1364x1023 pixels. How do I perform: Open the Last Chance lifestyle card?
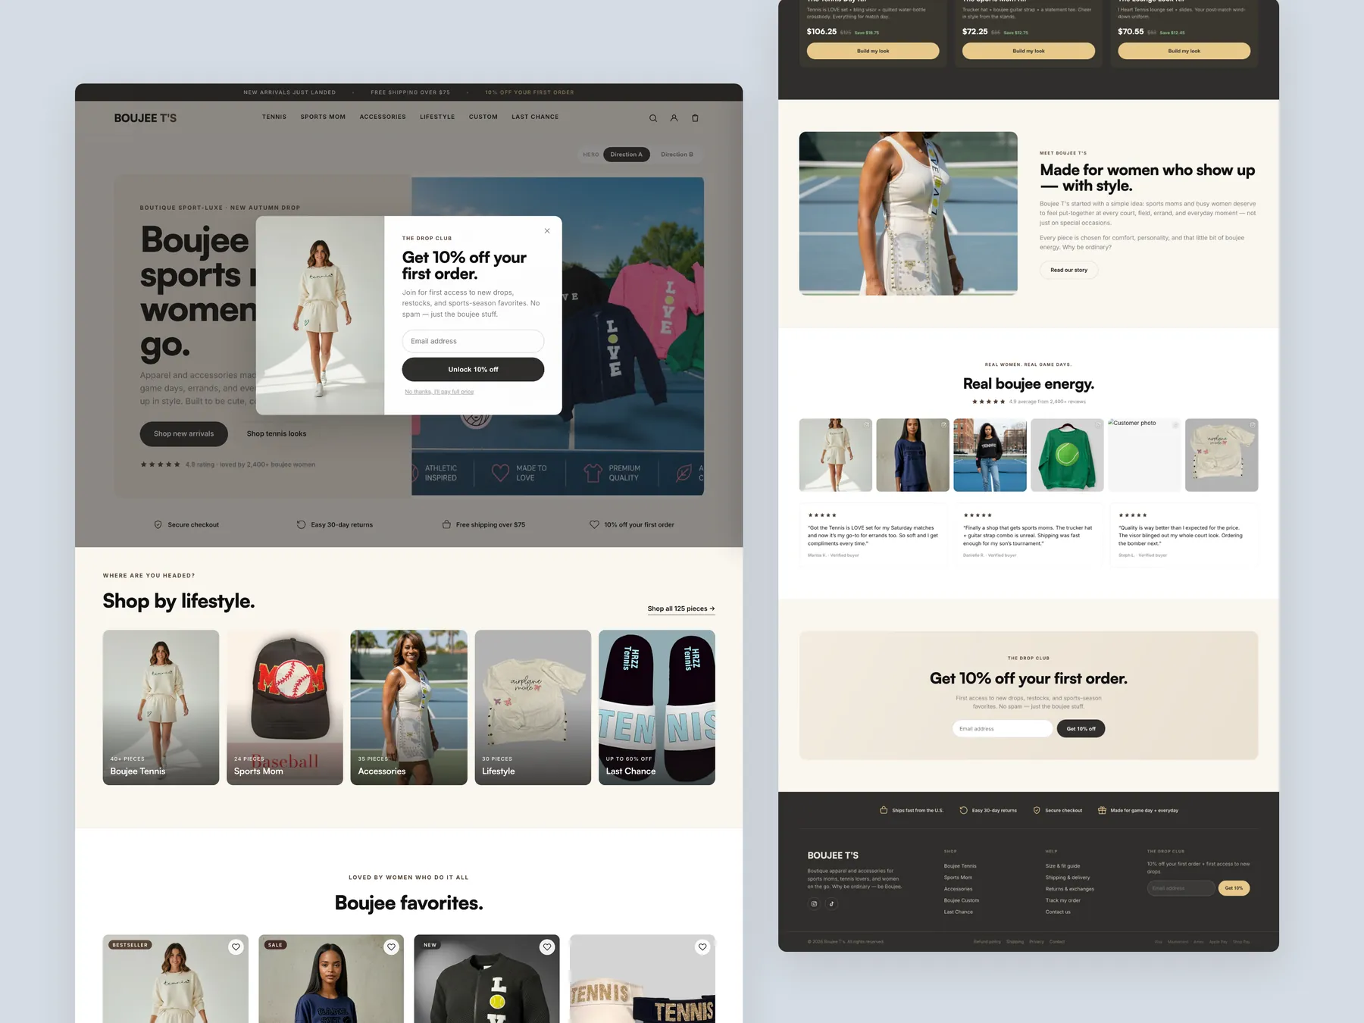pyautogui.click(x=657, y=708)
